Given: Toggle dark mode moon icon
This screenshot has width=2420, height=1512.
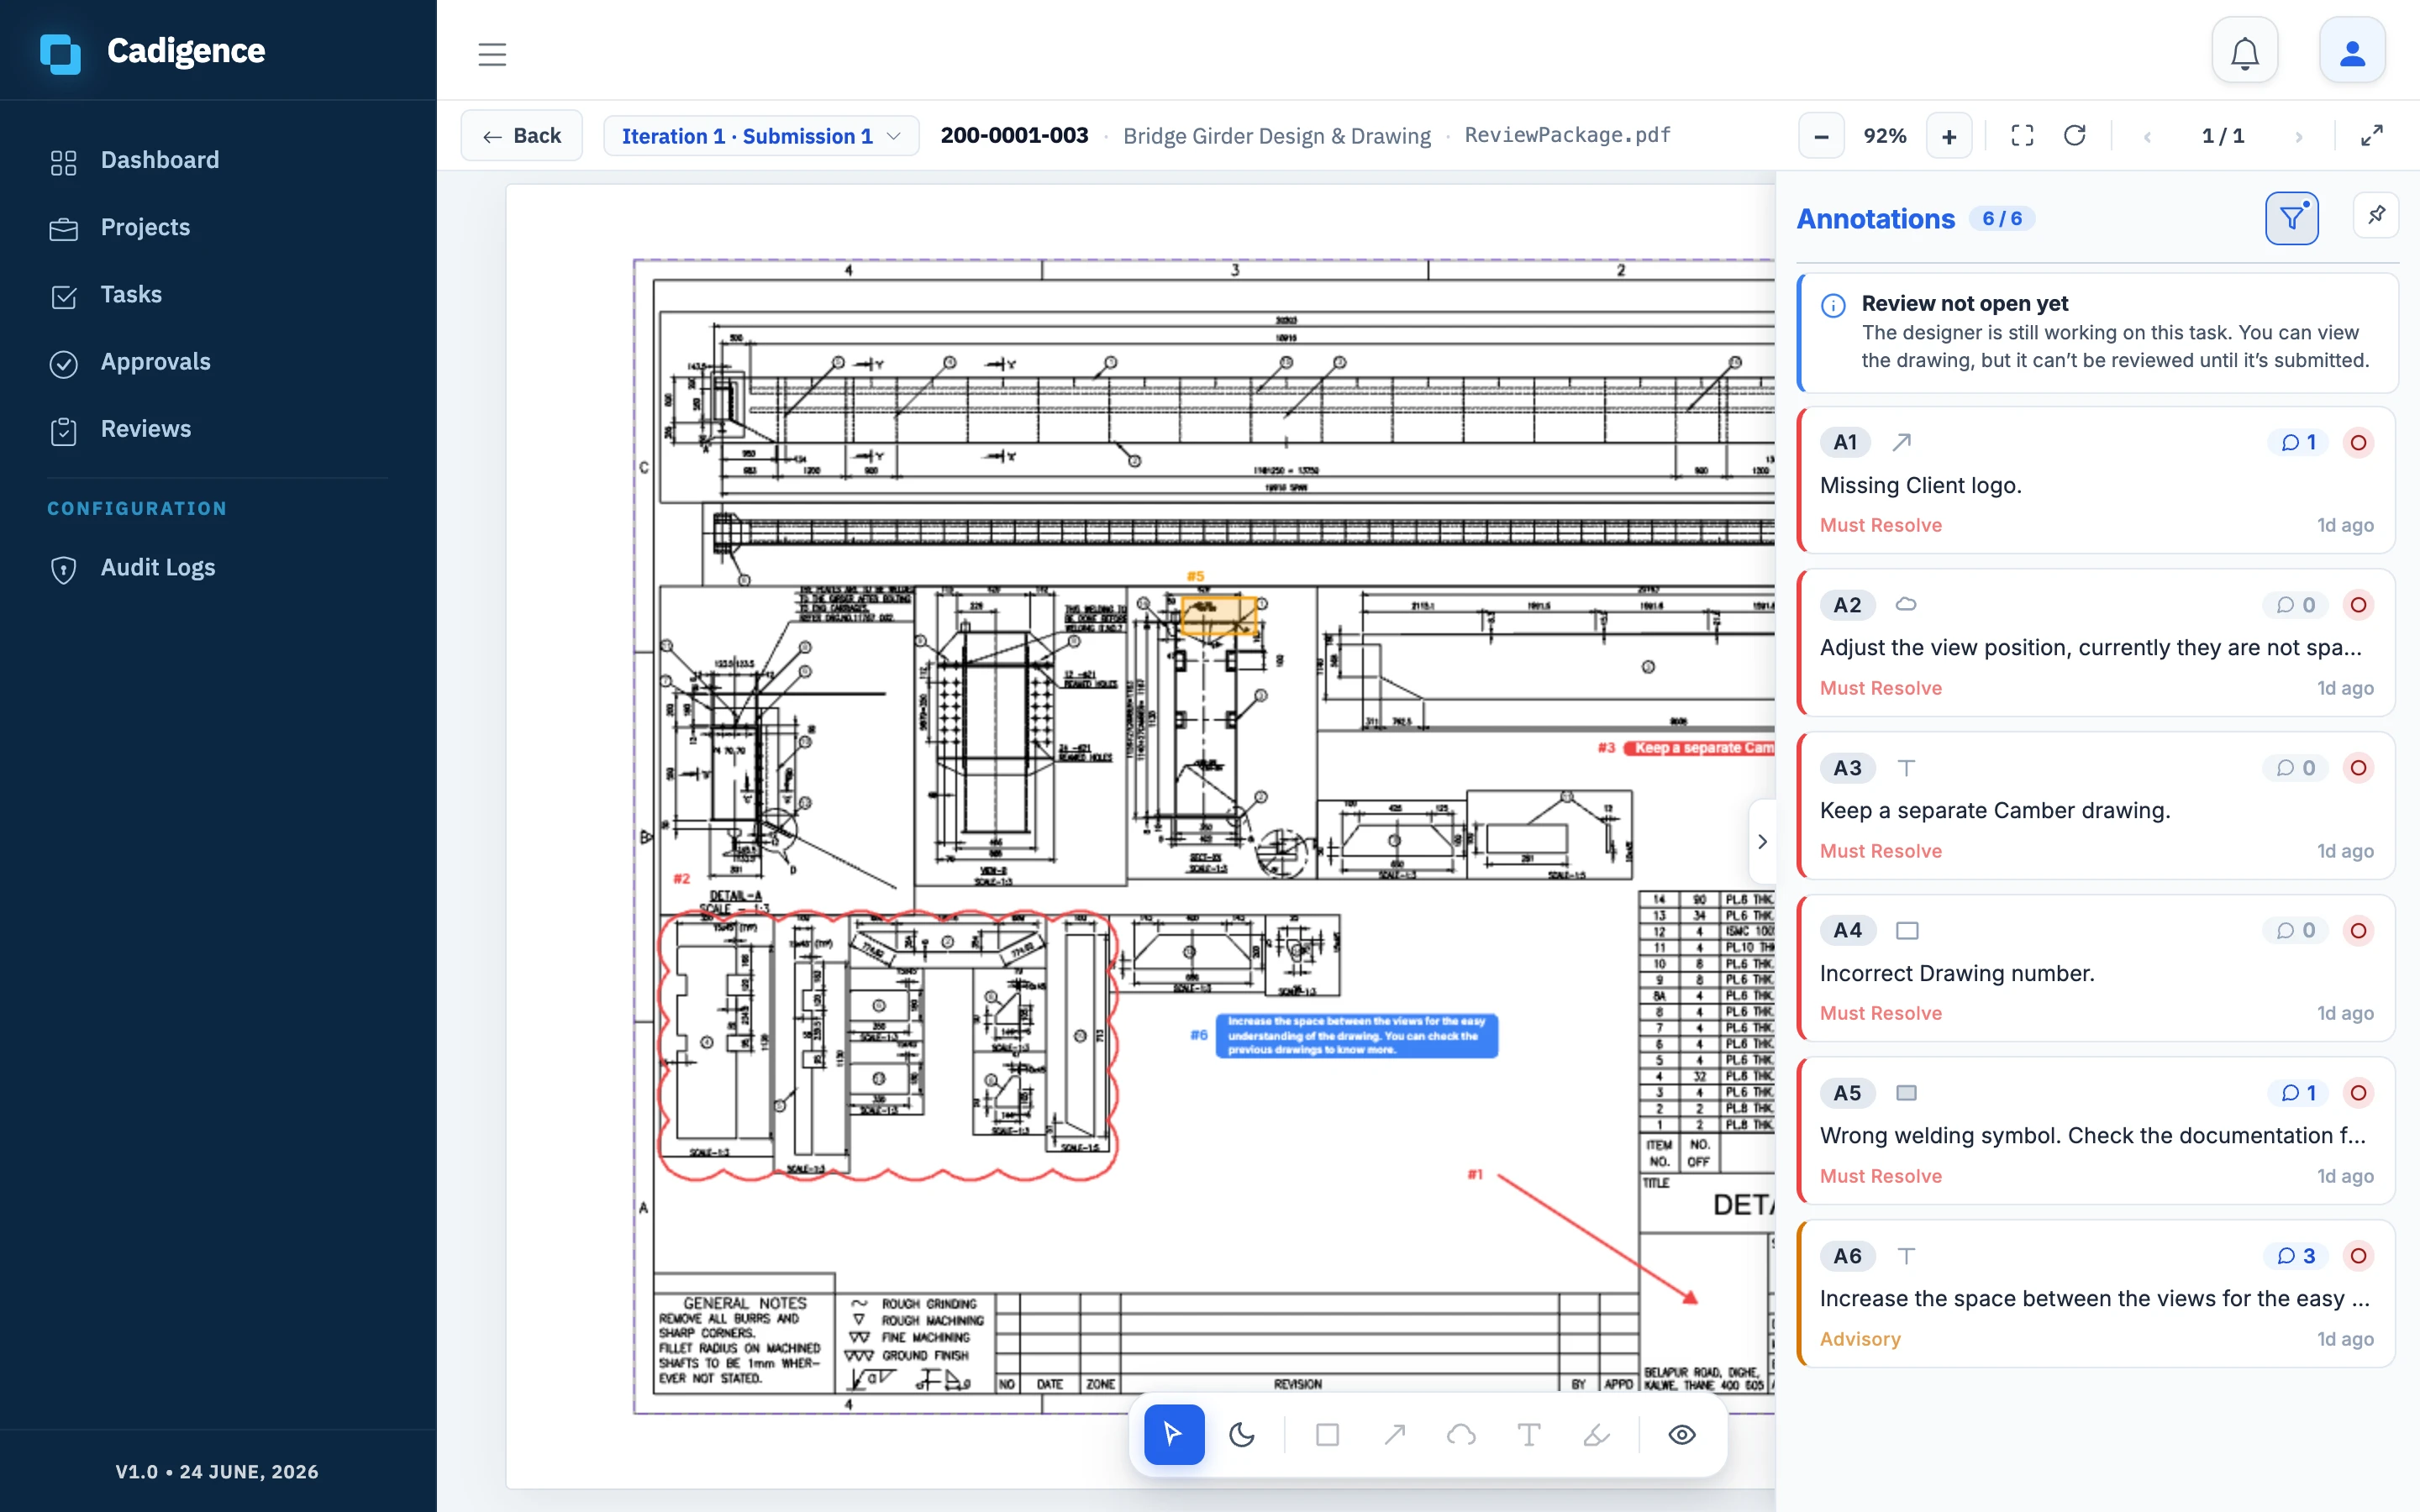Looking at the screenshot, I should click(x=1242, y=1434).
